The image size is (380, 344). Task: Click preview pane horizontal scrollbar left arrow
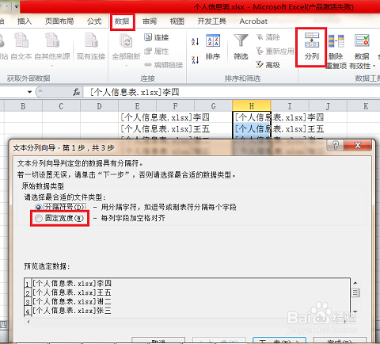(x=28, y=322)
